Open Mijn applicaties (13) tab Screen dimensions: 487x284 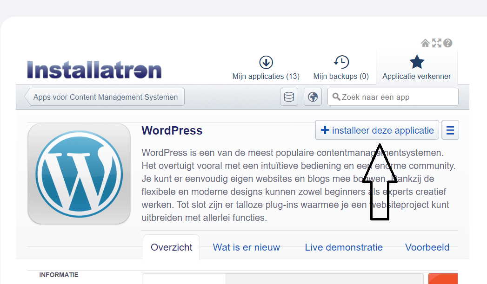click(266, 68)
